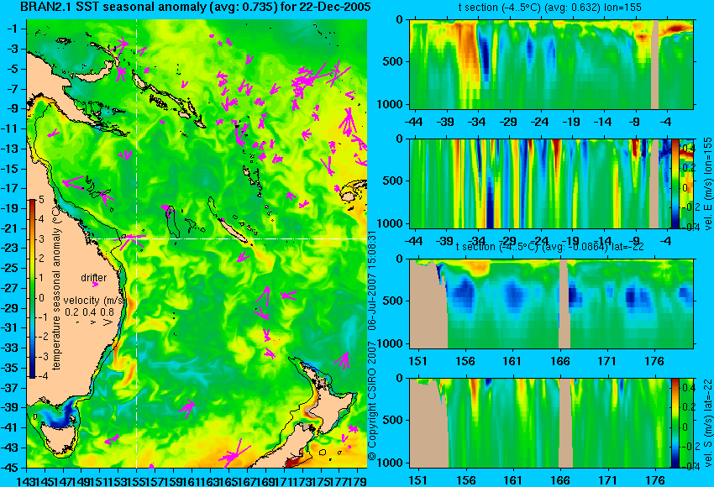The width and height of the screenshot is (714, 487).
Task: Click depth label '500' on top temperature section
Action: (393, 61)
